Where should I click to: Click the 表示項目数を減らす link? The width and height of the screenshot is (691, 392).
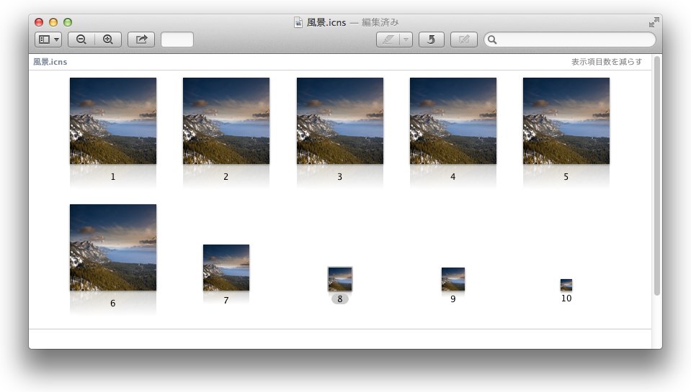pyautogui.click(x=607, y=62)
